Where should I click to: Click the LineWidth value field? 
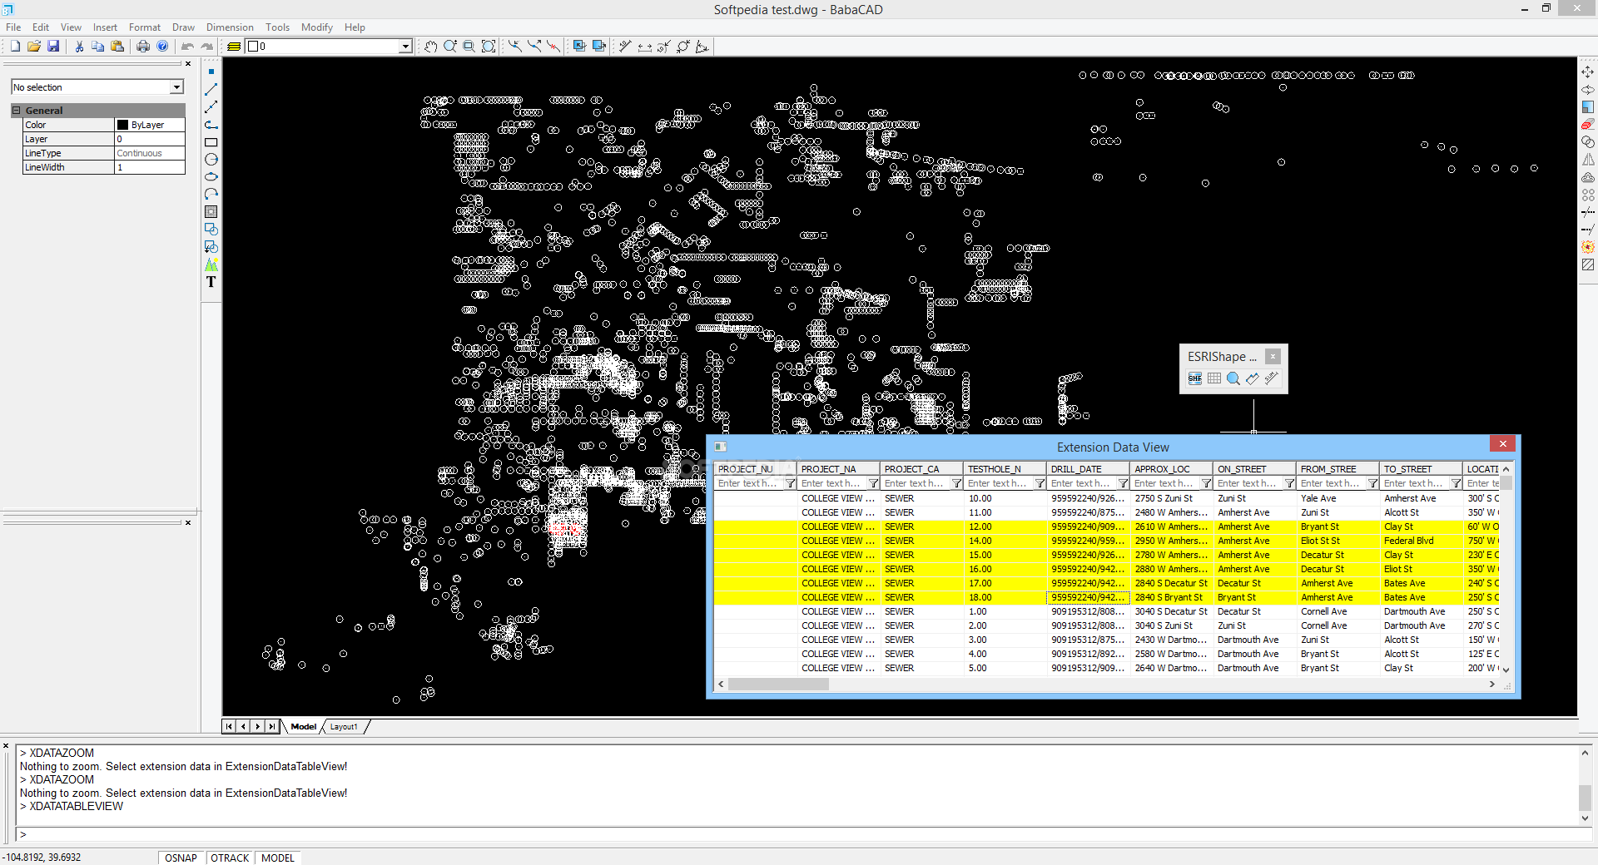click(x=150, y=167)
